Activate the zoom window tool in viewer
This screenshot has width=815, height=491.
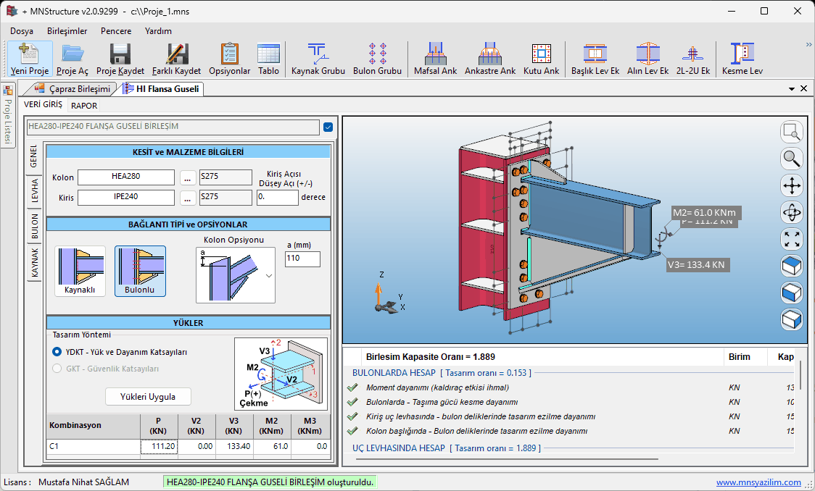coord(792,132)
